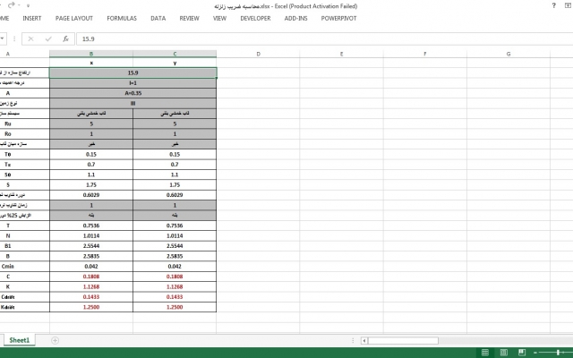Add a new sheet with plus button
Screen dimensions: 573x358
tap(55, 340)
